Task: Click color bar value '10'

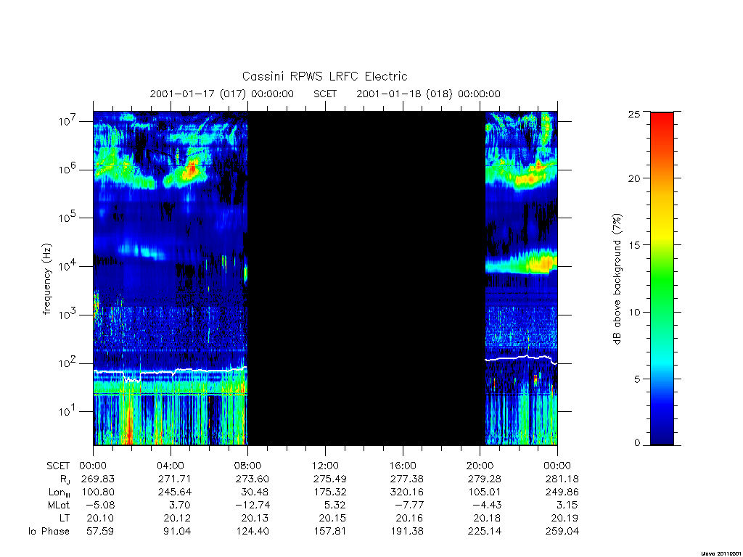Action: tap(634, 312)
